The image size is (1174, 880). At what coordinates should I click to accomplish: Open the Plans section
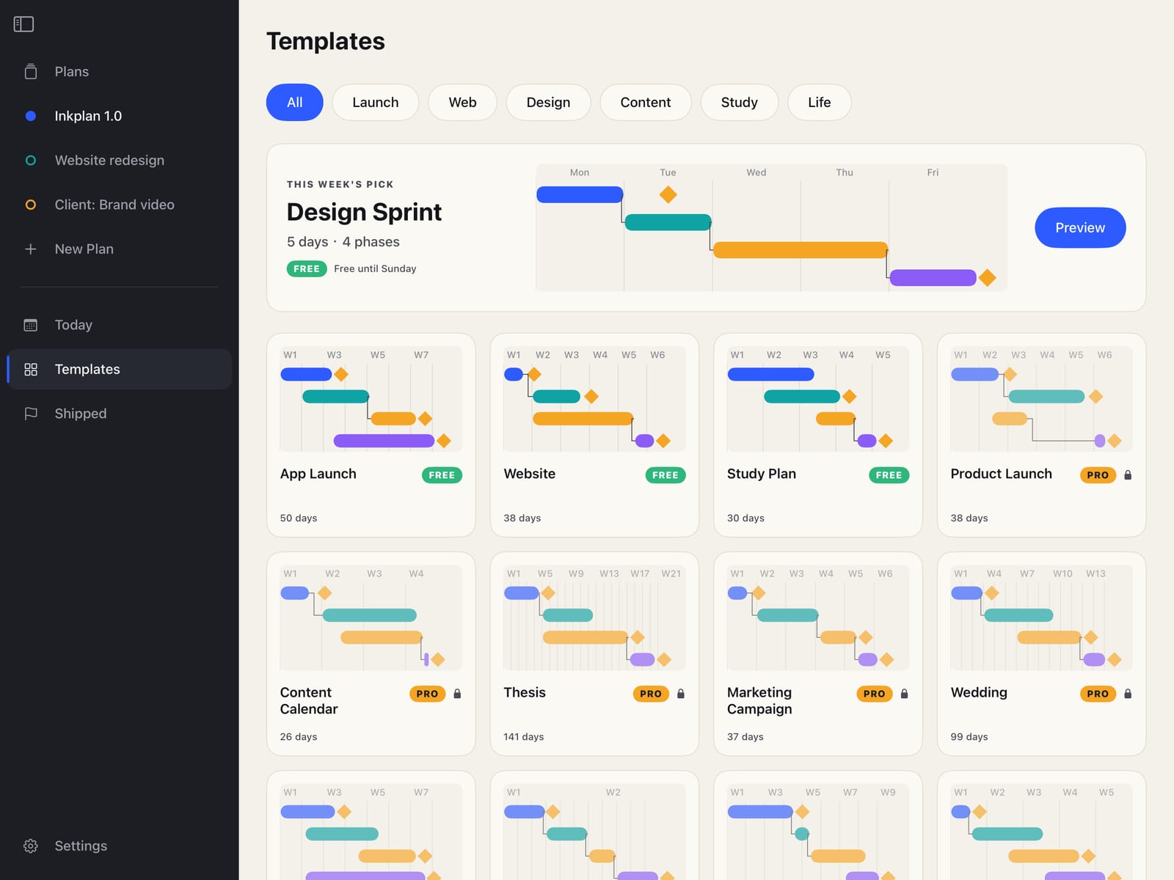click(120, 72)
